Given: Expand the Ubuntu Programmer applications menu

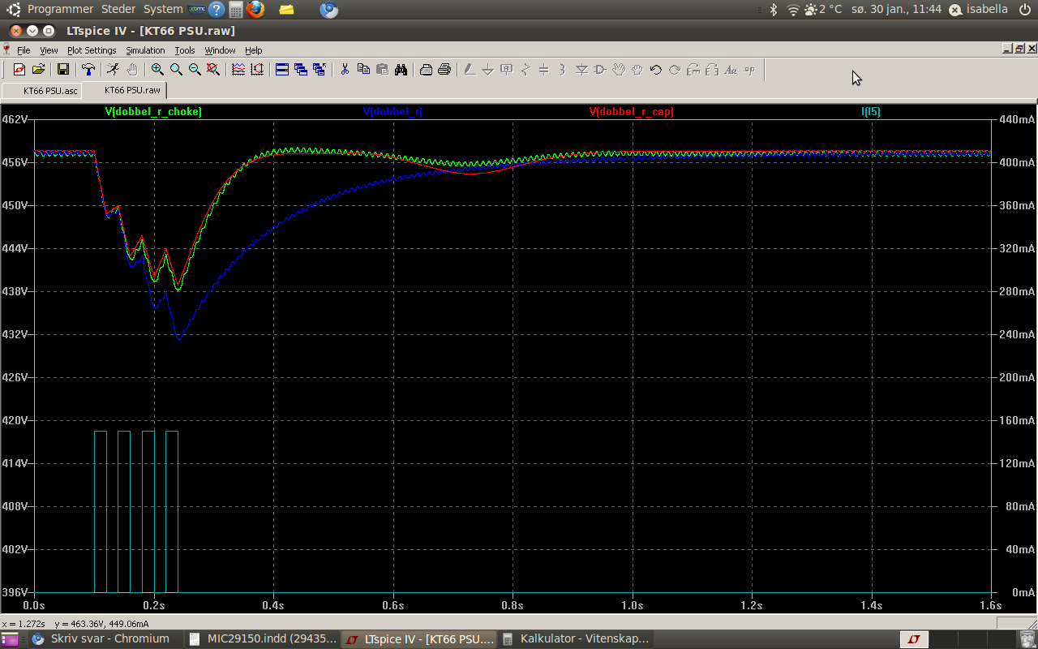Looking at the screenshot, I should click(60, 9).
